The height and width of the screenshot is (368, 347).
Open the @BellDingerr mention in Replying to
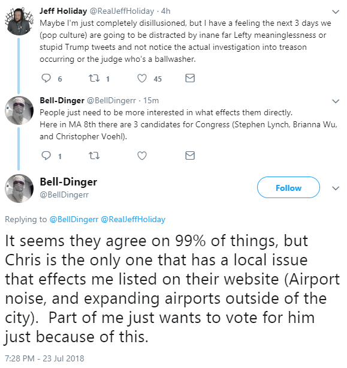(x=74, y=220)
